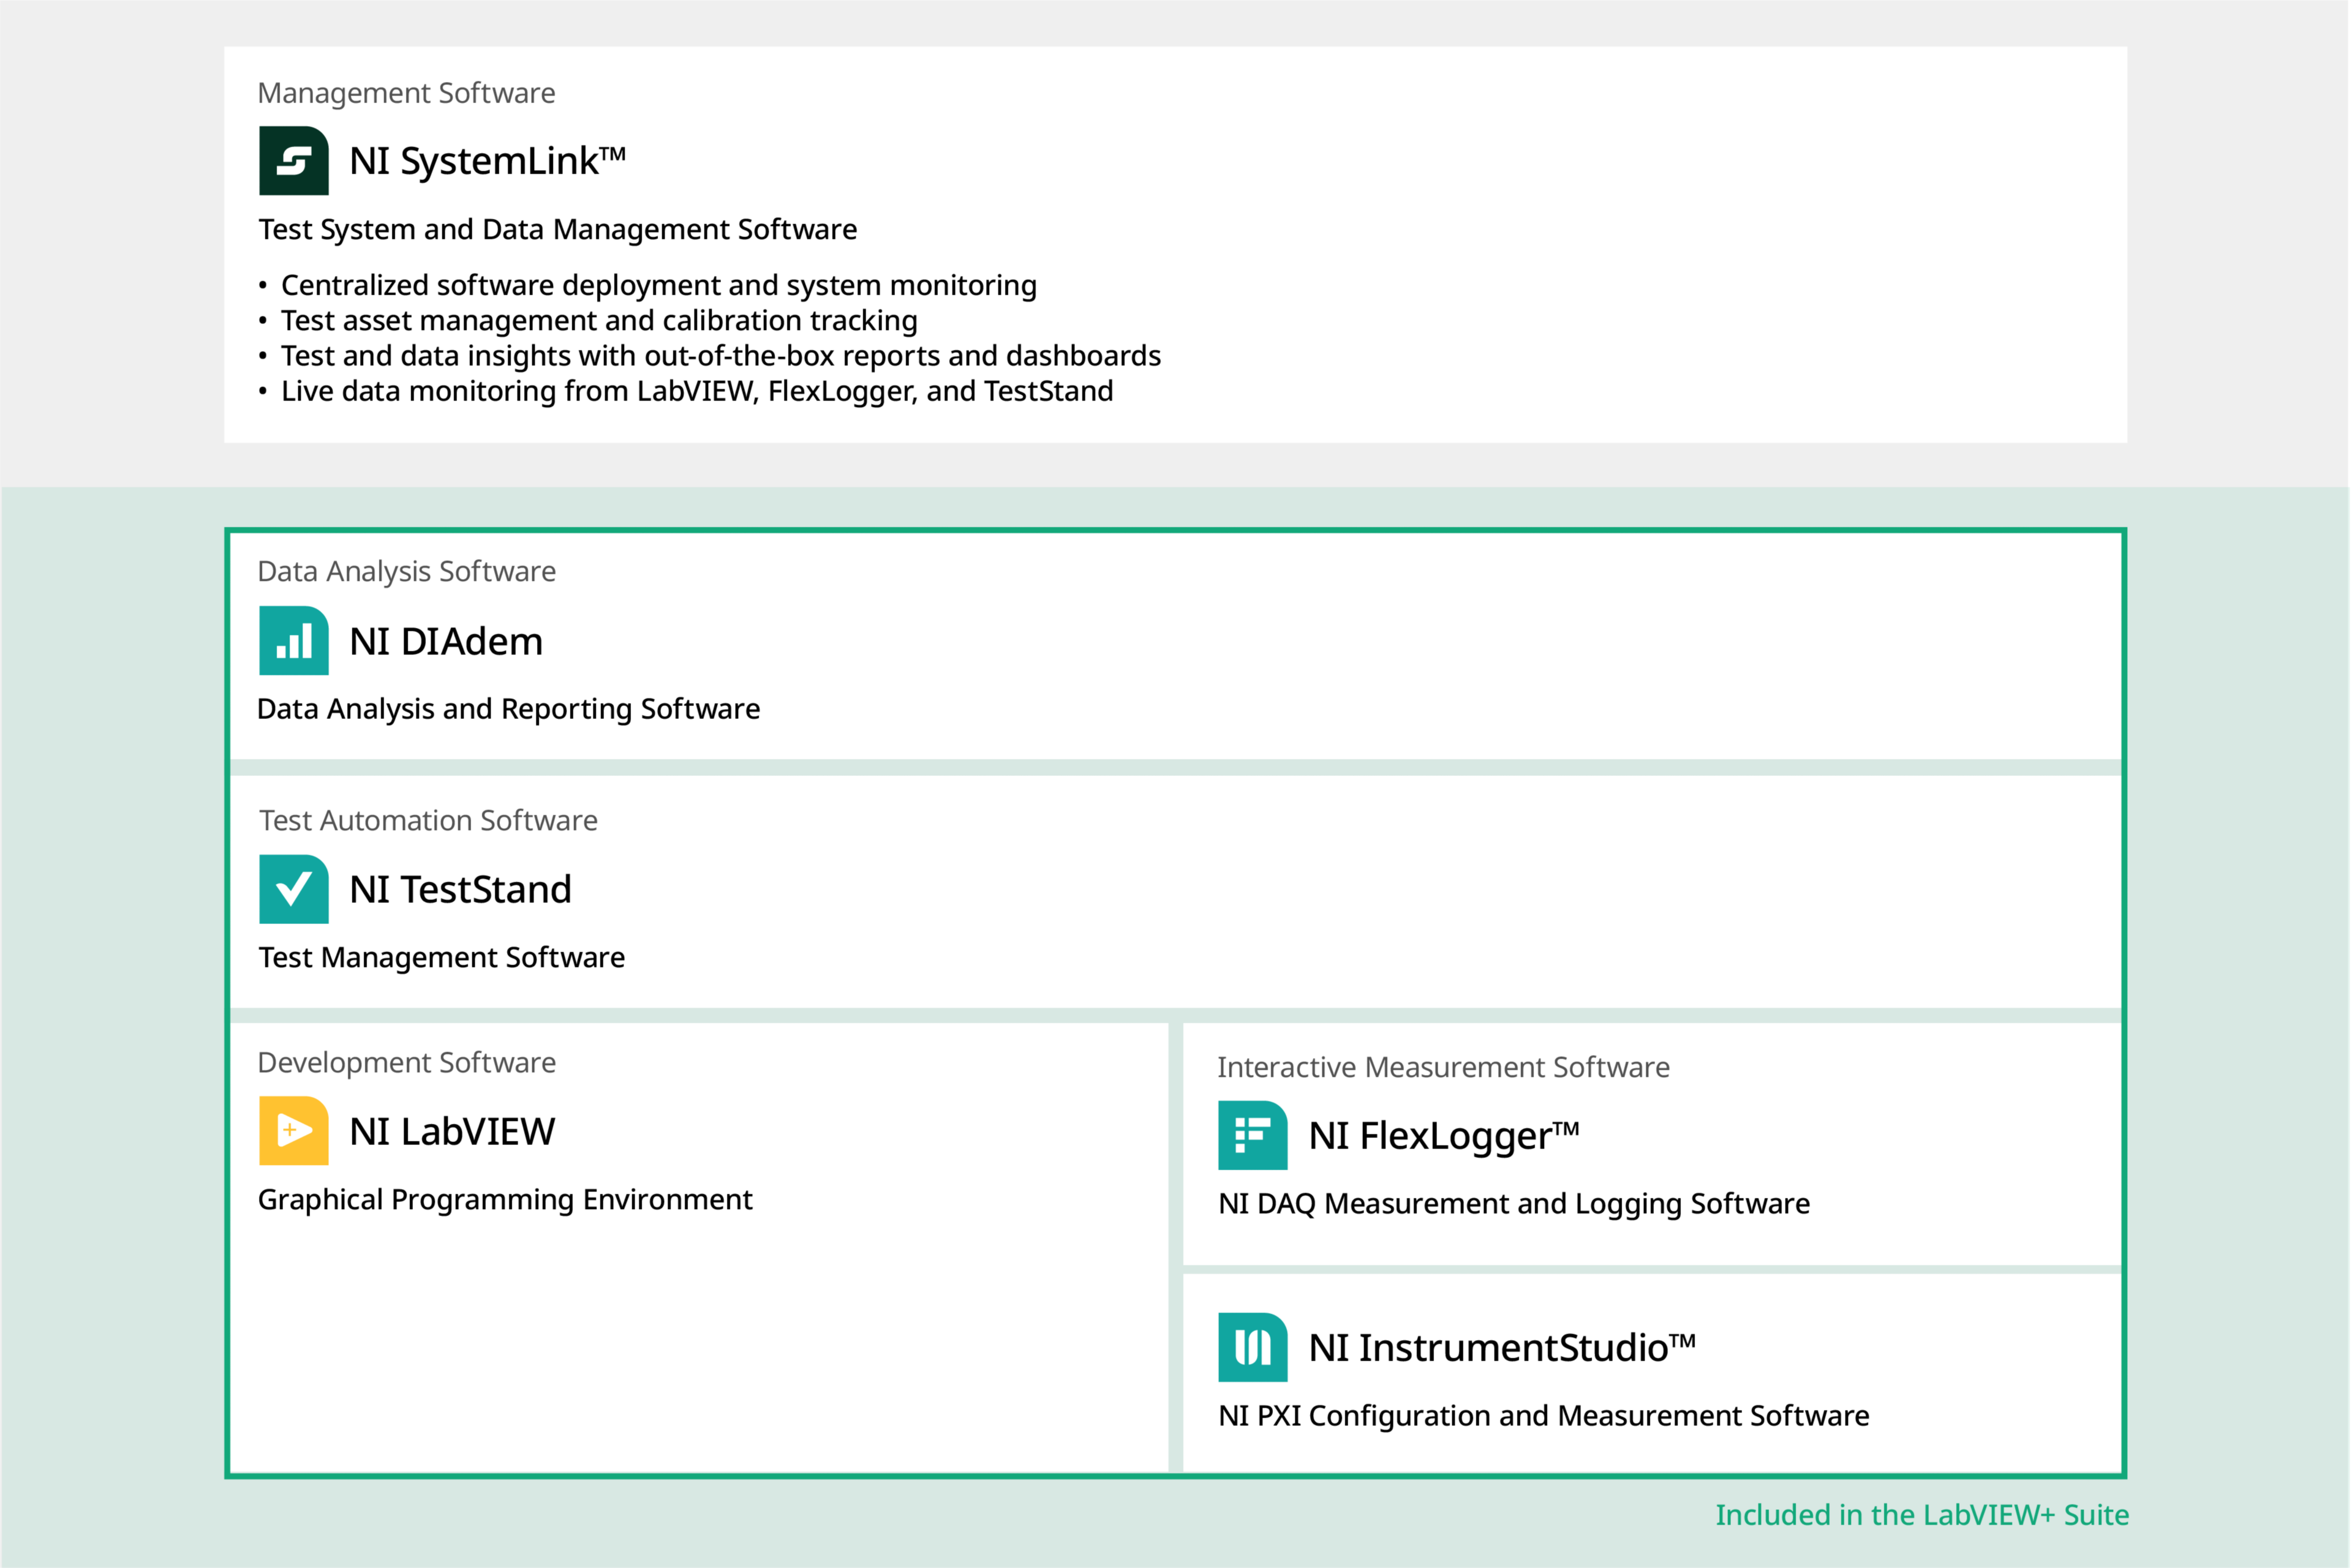
Task: Click the yellow NI LabVIEW icon
Action: (x=293, y=1131)
